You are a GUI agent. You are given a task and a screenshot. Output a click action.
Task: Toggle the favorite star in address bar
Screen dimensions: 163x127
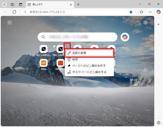click(131, 12)
